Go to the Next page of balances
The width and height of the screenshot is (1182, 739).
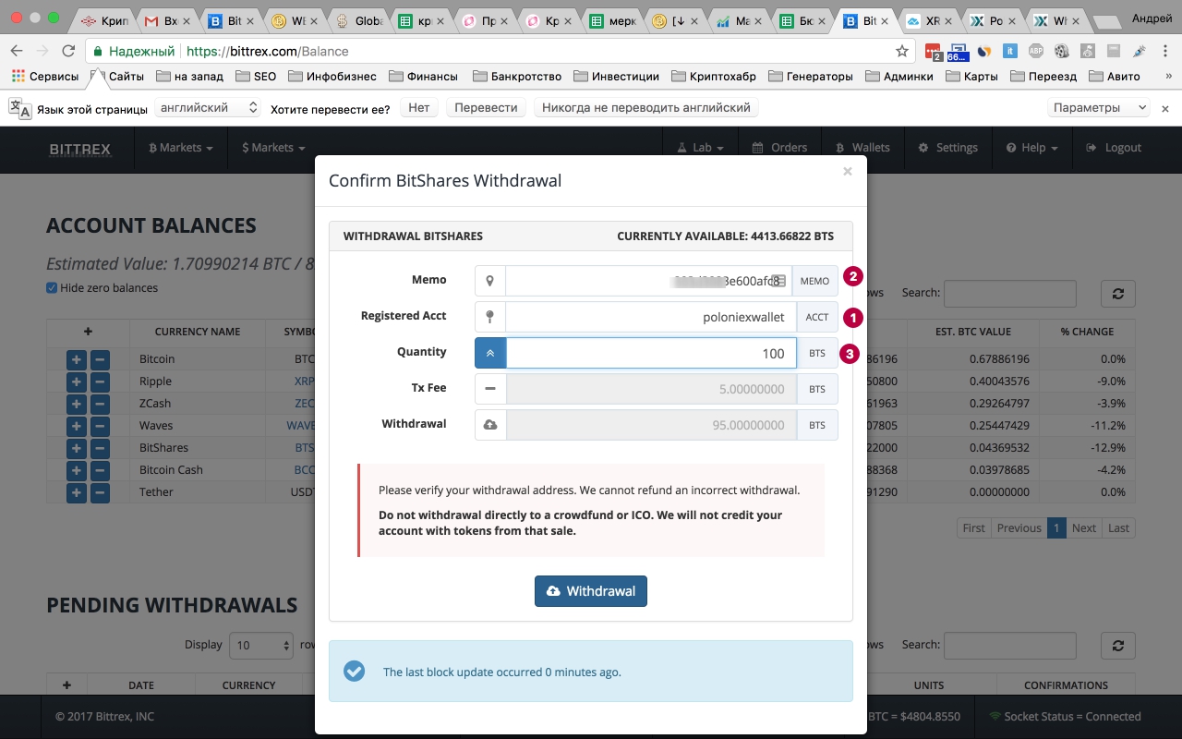click(1084, 528)
